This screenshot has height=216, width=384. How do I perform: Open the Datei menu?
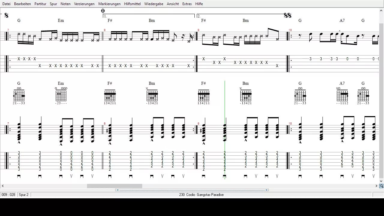(6, 4)
